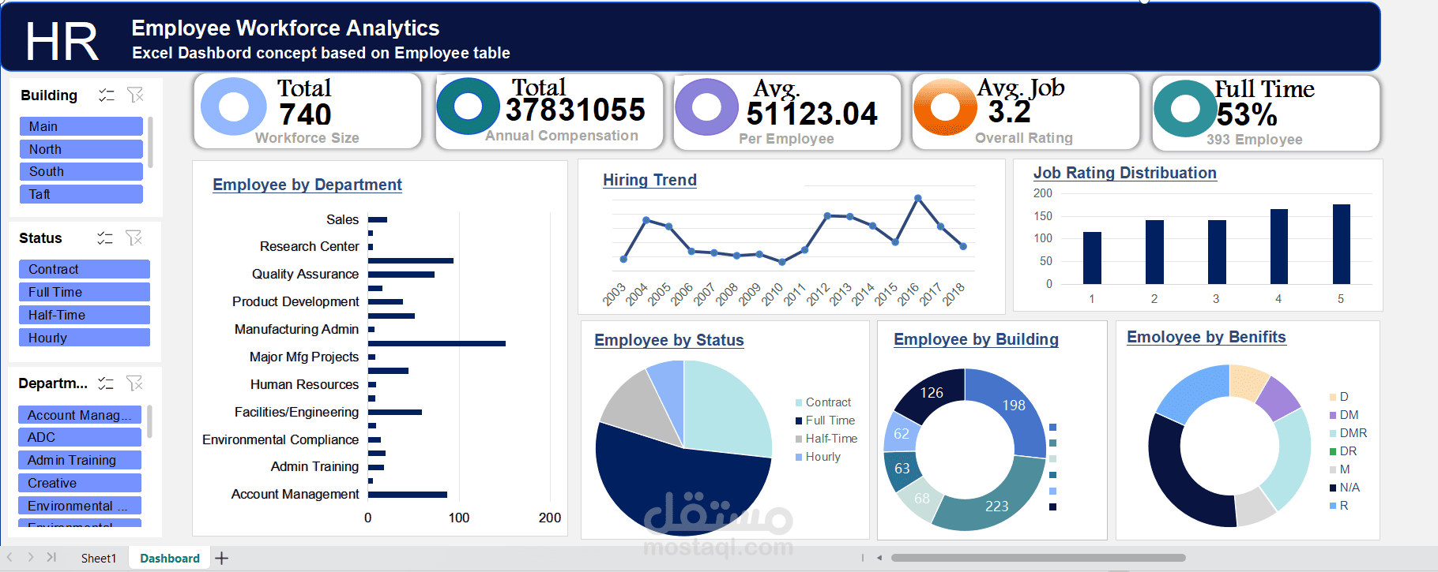Jump to the last sheet with the end arrow
The height and width of the screenshot is (572, 1438).
coord(51,557)
